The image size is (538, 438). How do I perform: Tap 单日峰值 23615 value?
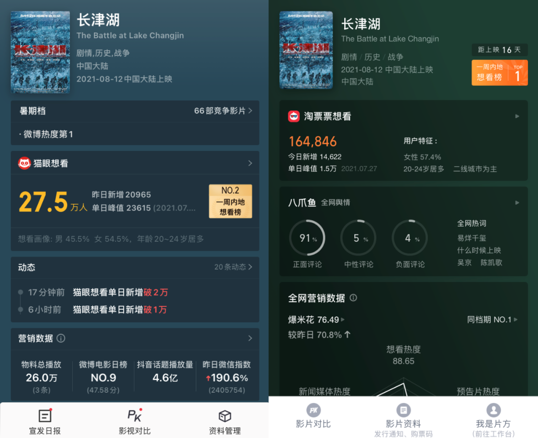click(122, 208)
